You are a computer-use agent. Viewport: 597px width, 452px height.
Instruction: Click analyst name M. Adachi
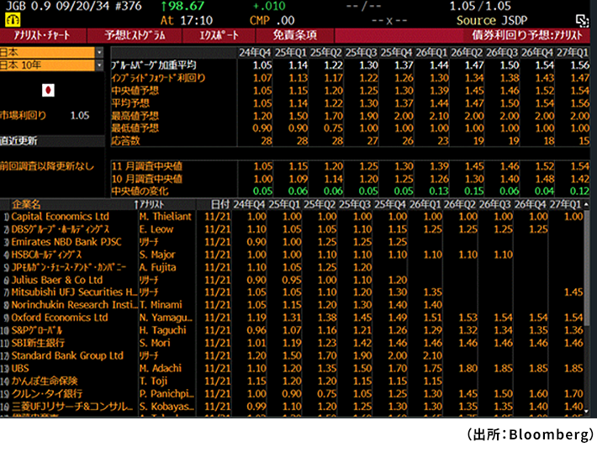[x=161, y=368]
